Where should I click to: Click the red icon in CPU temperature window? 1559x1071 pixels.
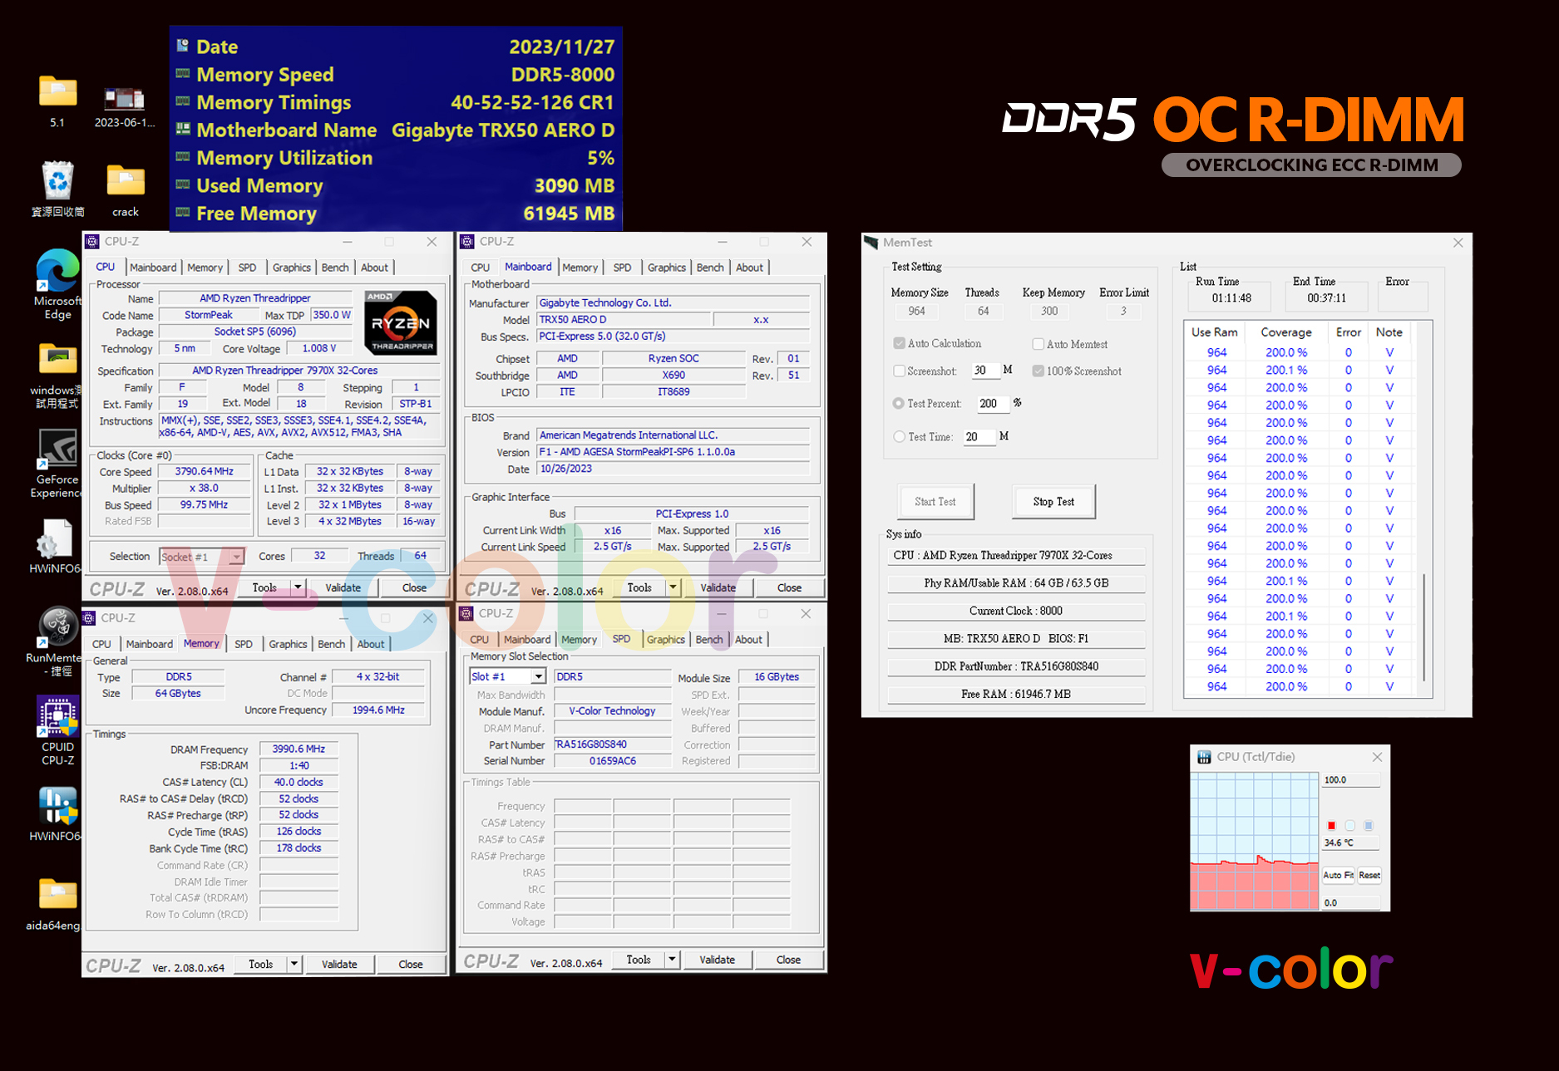(x=1331, y=825)
